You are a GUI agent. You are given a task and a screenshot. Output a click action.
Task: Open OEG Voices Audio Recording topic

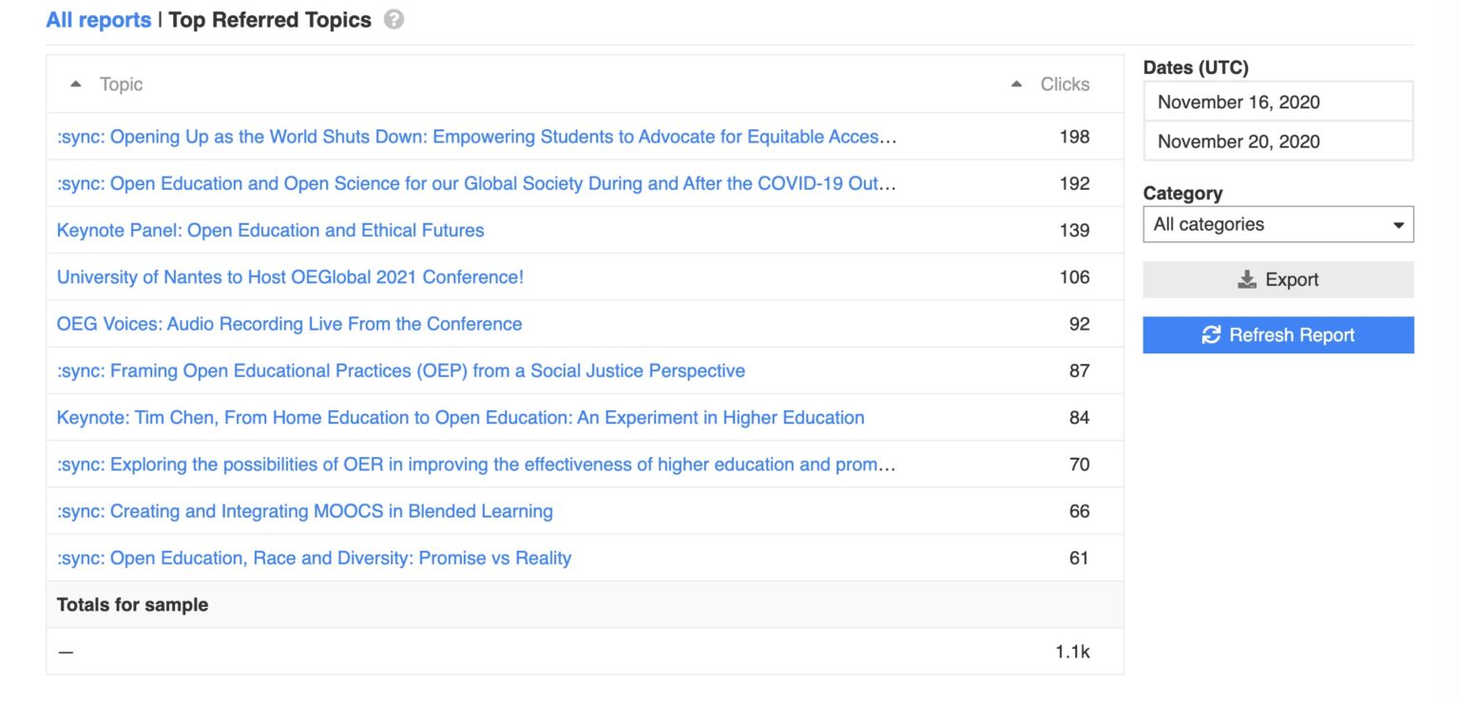tap(289, 324)
